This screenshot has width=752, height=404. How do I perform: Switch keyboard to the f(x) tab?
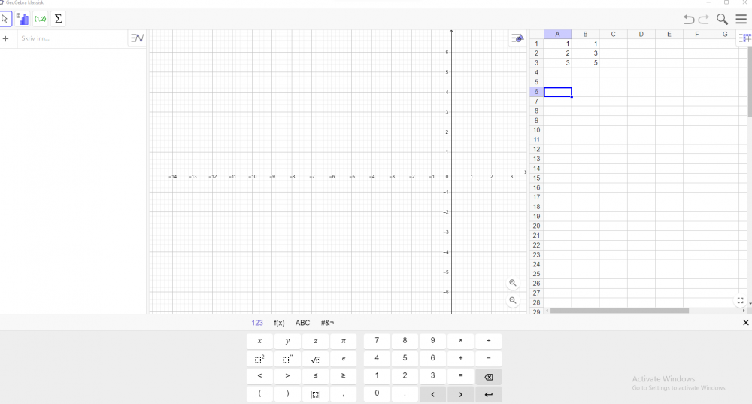[279, 323]
